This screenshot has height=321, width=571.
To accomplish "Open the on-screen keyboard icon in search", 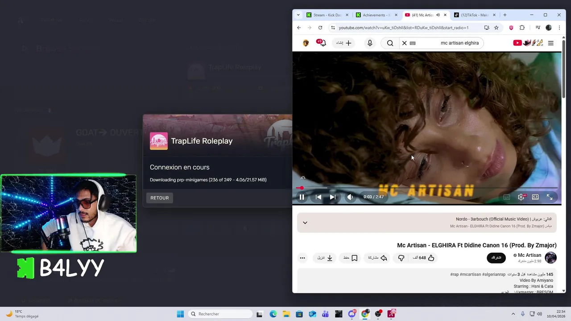I will [413, 43].
